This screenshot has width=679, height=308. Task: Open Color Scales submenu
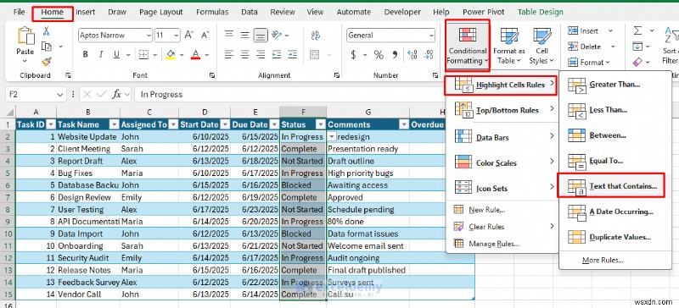click(x=502, y=162)
